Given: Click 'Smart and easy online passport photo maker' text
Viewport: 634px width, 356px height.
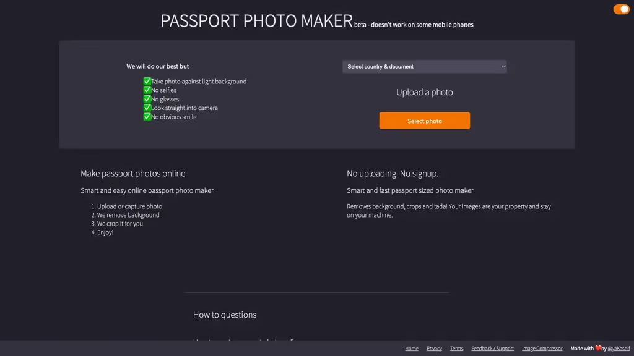Looking at the screenshot, I should point(147,190).
